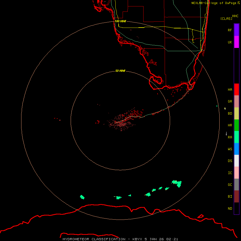Click the GR legend label
The width and height of the screenshot is (241, 241).
pos(230,101)
